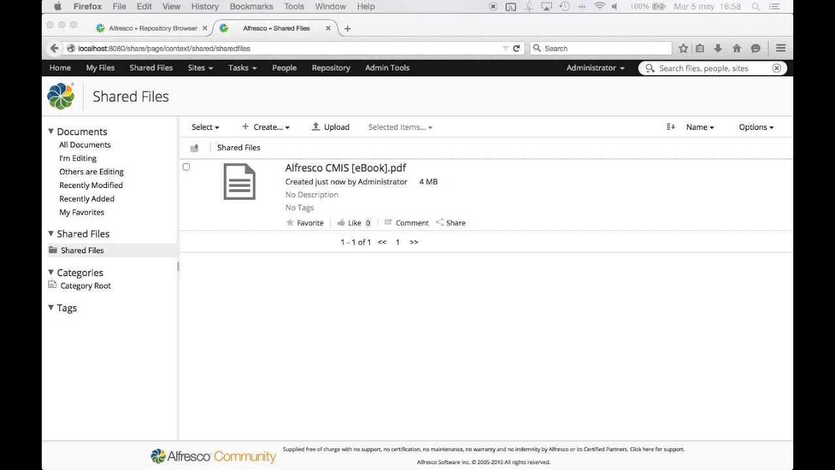Click the Category Root icon

tap(53, 285)
